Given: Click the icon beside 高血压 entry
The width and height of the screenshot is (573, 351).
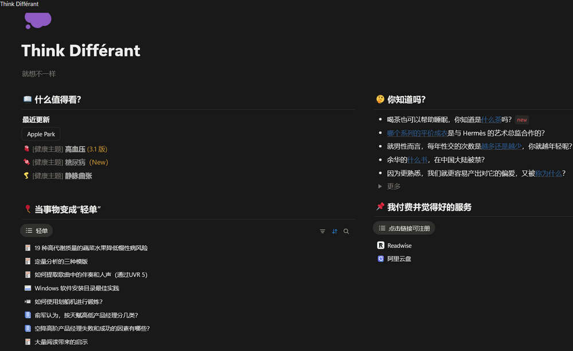Looking at the screenshot, I should [27, 149].
